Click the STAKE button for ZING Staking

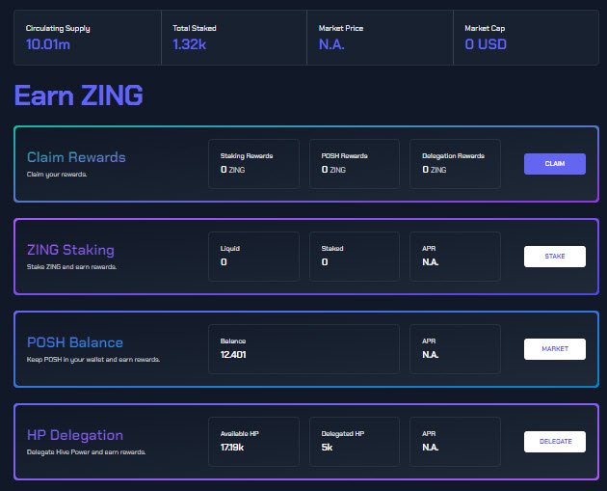(x=555, y=257)
